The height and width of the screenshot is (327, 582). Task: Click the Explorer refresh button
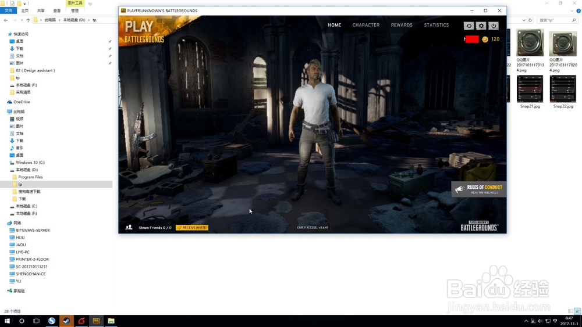pos(530,20)
